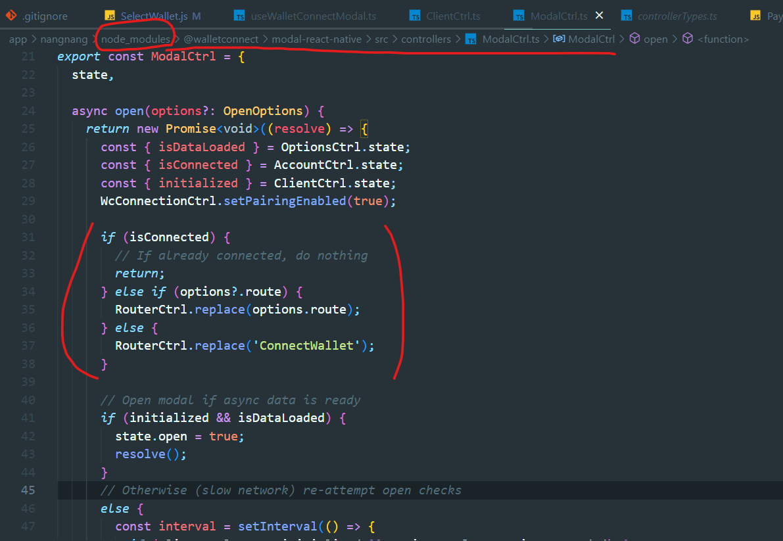The image size is (783, 541).
Task: Click TS icon on useWalletConnectModal.ts tab
Action: point(240,16)
